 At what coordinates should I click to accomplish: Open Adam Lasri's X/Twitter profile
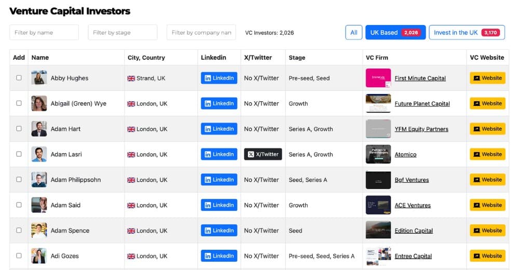coord(263,154)
